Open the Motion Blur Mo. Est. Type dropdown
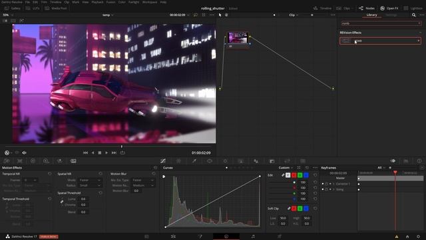This screenshot has height=240, width=426. (x=143, y=180)
